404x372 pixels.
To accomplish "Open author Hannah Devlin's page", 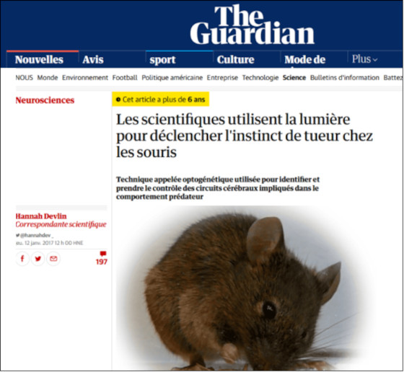I will pos(41,216).
